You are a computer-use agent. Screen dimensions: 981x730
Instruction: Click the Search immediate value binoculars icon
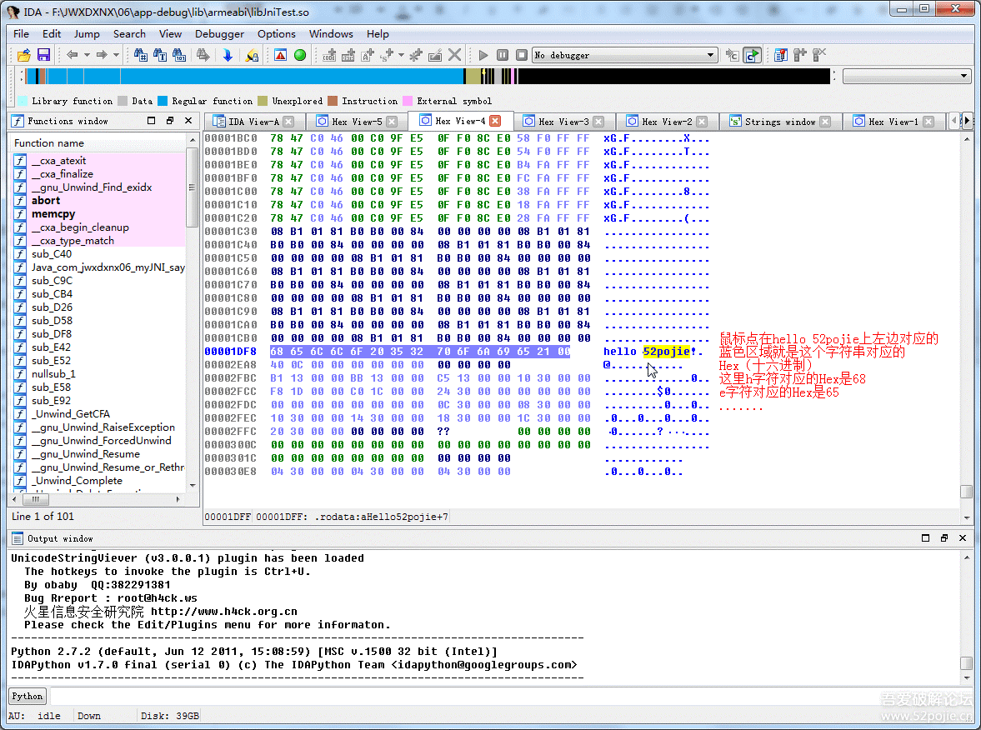click(141, 55)
